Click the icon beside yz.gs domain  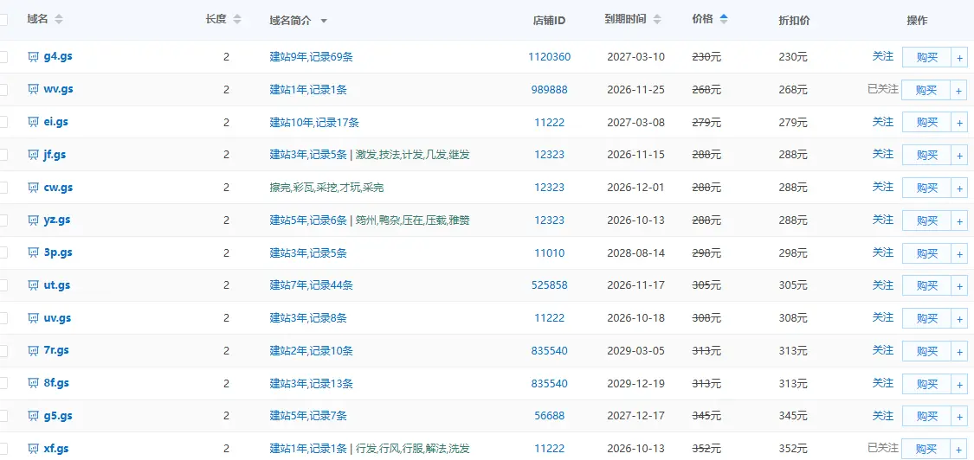tap(34, 220)
